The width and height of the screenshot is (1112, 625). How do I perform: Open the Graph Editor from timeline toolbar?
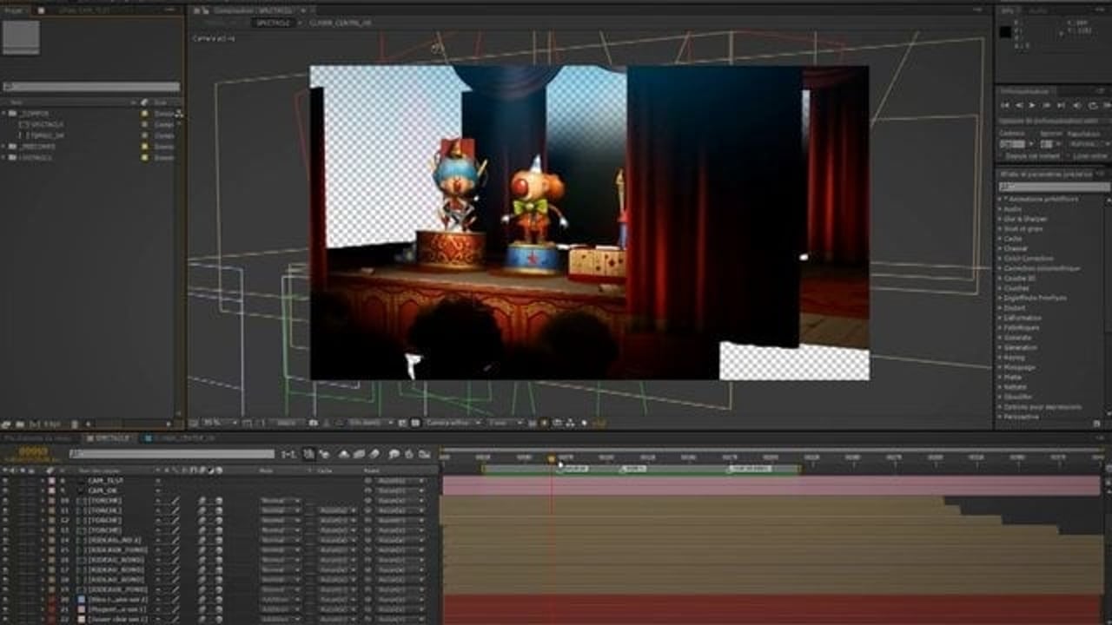425,454
